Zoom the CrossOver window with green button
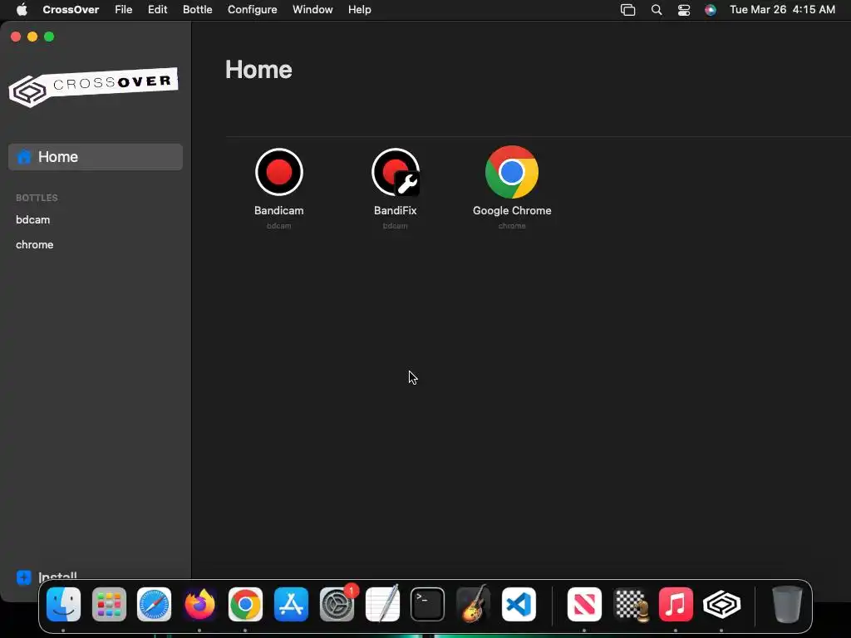The height and width of the screenshot is (638, 851). (x=49, y=37)
